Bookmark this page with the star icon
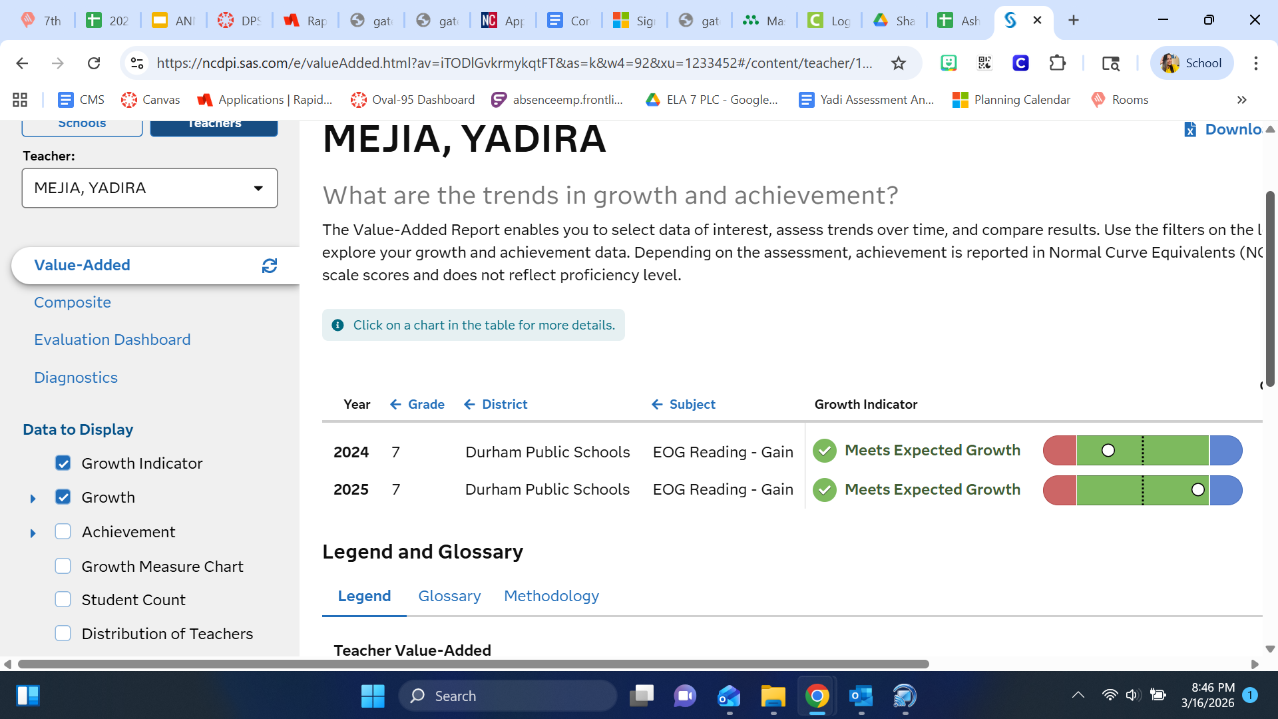Screen dimensions: 1278x719 [899, 63]
